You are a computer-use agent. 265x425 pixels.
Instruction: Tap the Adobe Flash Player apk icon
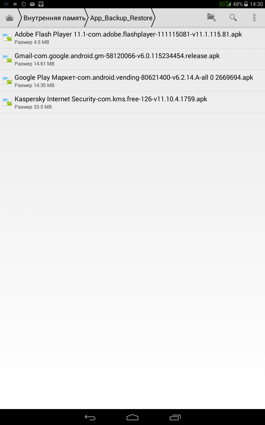coord(7,38)
